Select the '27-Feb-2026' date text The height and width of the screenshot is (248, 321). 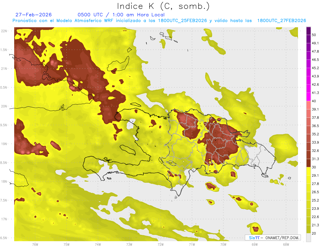coord(33,15)
